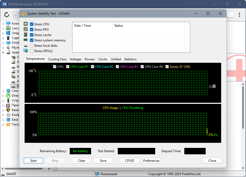The image size is (246, 177).
Task: Enable the Stress local disks checkbox
Action: tap(32, 46)
